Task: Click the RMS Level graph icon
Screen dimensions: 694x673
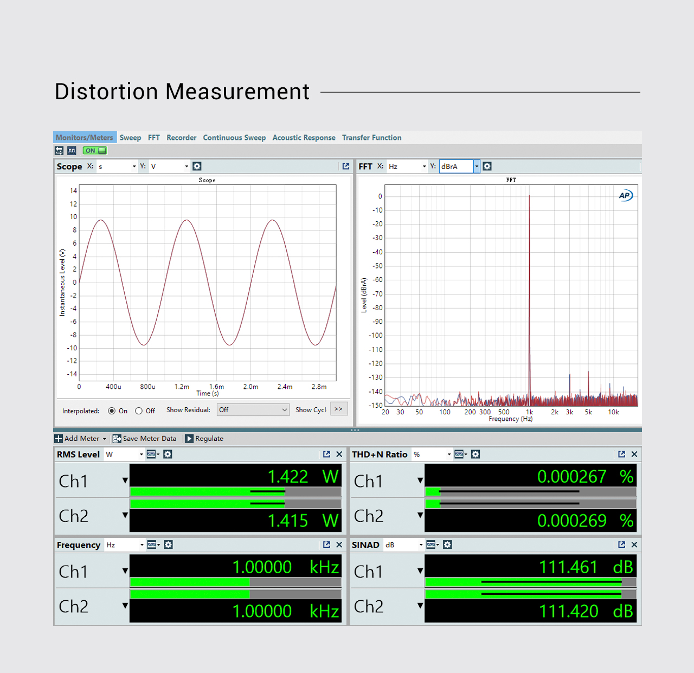Action: click(152, 454)
